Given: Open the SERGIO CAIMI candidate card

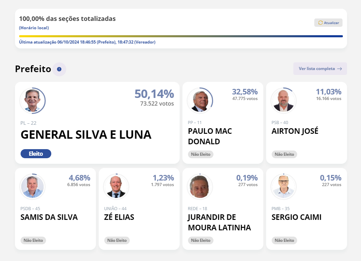Looking at the screenshot, I should (x=307, y=209).
